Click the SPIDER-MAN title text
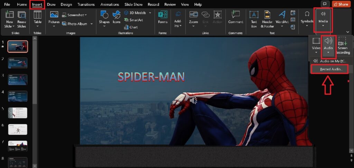354x168 pixels. (x=151, y=77)
